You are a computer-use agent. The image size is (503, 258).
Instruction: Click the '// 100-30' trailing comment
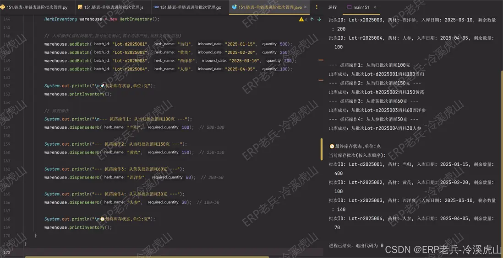(x=208, y=202)
